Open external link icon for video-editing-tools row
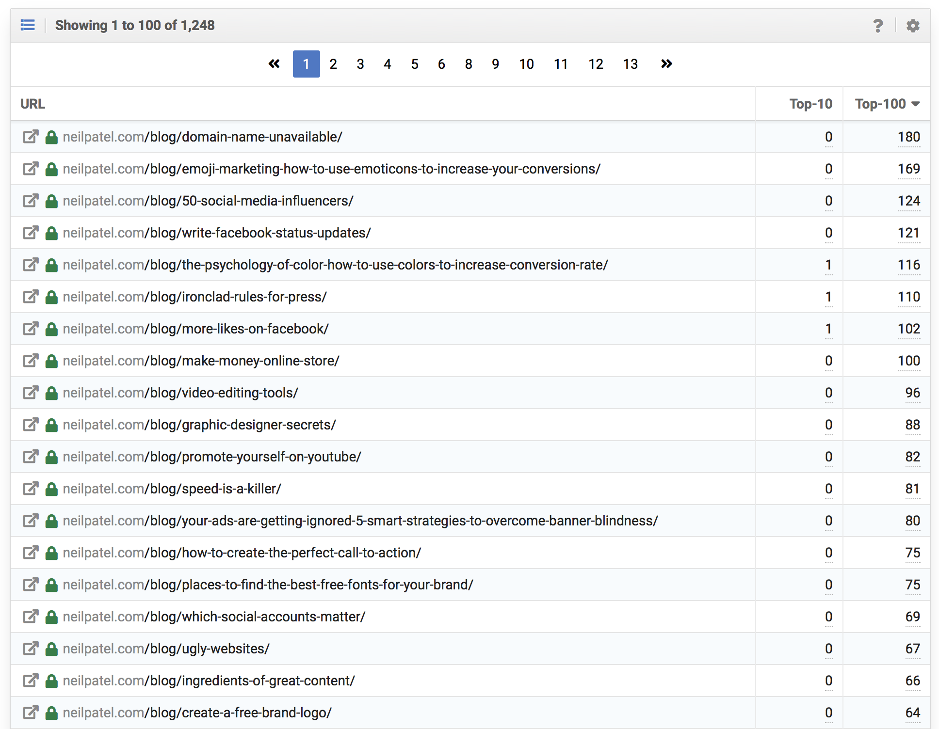Viewport: 939px width, 729px height. (31, 393)
